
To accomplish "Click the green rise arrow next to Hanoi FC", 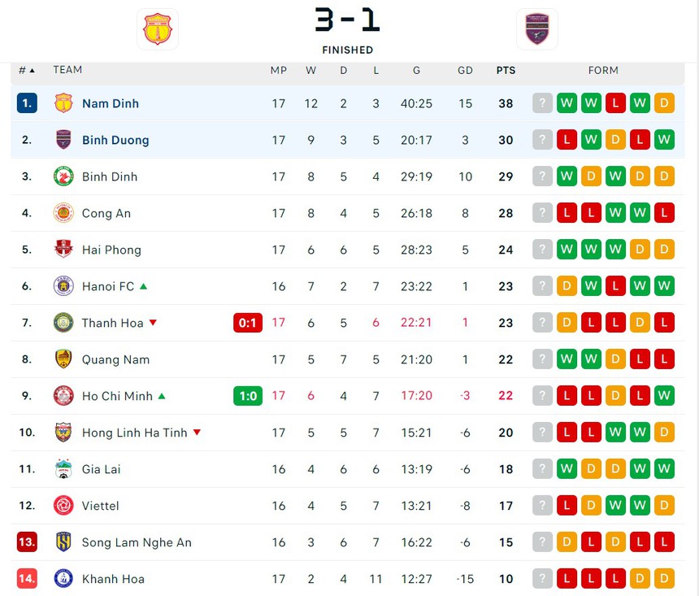I will (x=143, y=286).
